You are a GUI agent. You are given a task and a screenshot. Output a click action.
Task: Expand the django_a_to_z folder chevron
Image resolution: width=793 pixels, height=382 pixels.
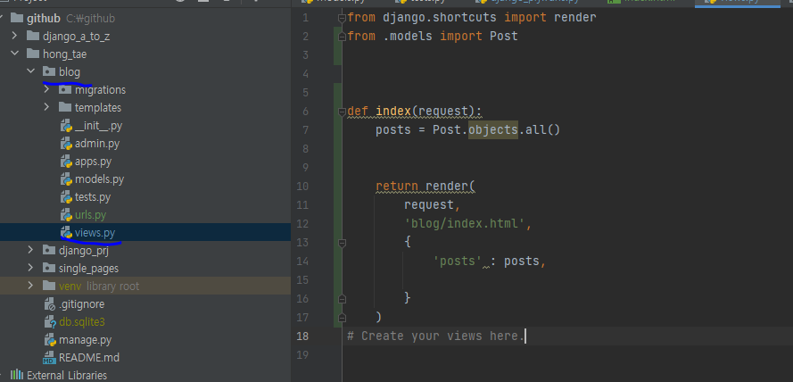point(14,36)
